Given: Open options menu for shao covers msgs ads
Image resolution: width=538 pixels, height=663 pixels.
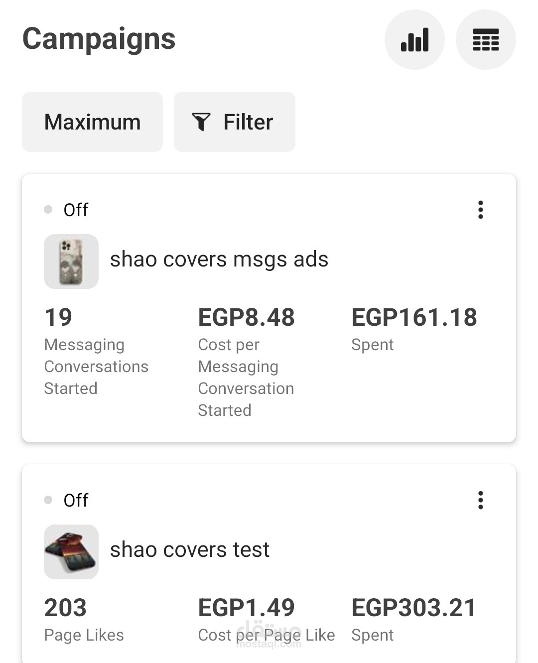Looking at the screenshot, I should 480,210.
